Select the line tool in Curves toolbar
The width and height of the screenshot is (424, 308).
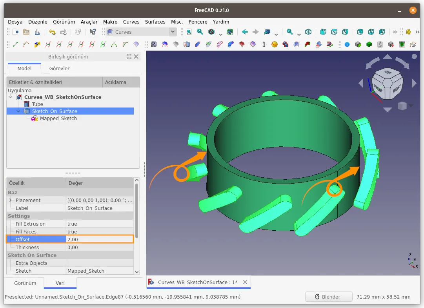coord(15,44)
